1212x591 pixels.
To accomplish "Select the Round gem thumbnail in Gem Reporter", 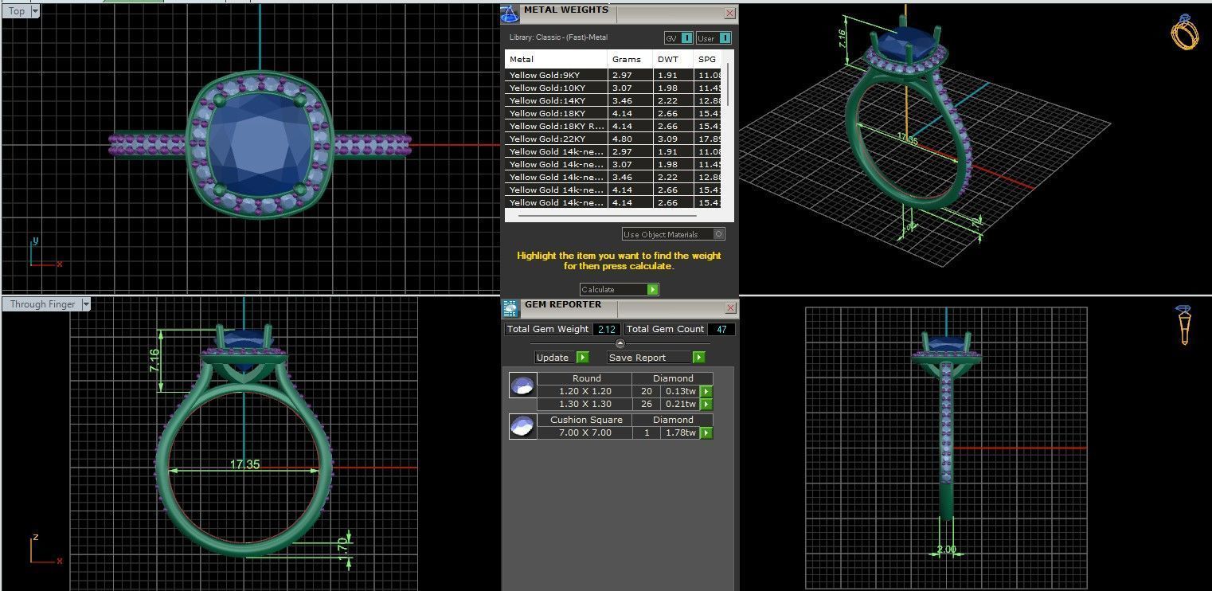I will pos(522,386).
